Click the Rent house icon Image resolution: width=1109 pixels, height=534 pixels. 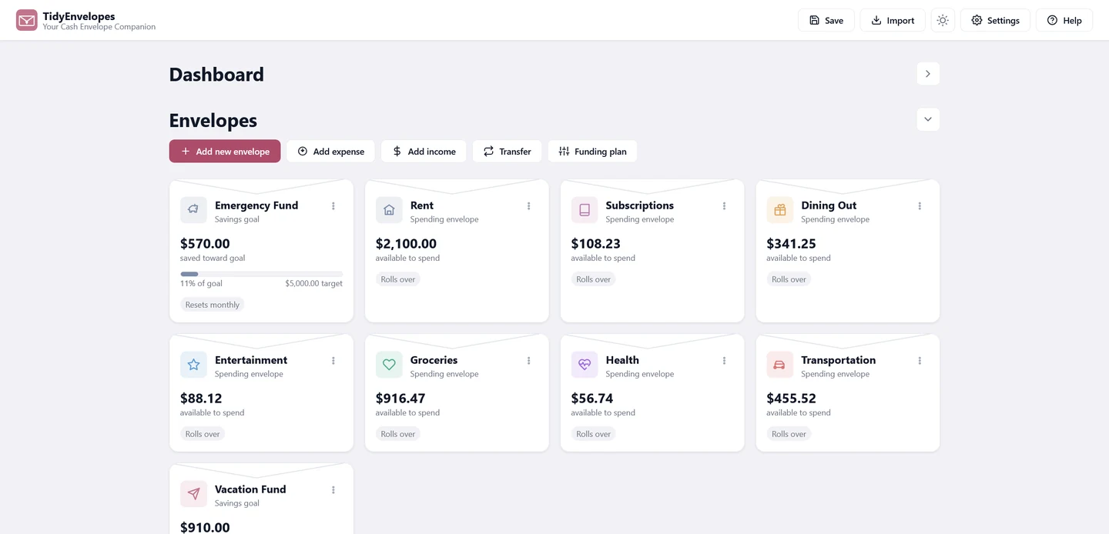[389, 210]
